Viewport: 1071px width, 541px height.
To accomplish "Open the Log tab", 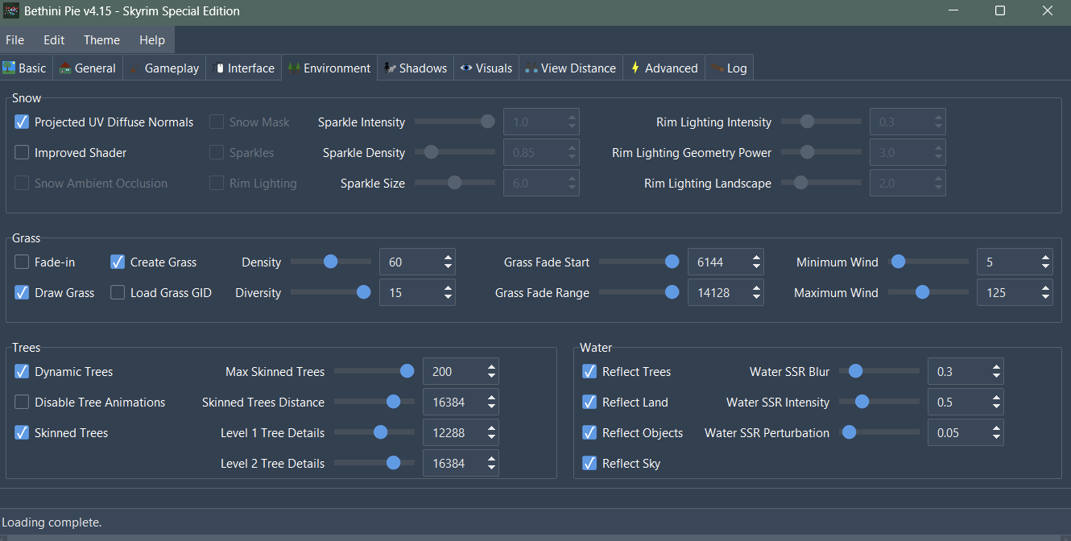I will point(729,68).
